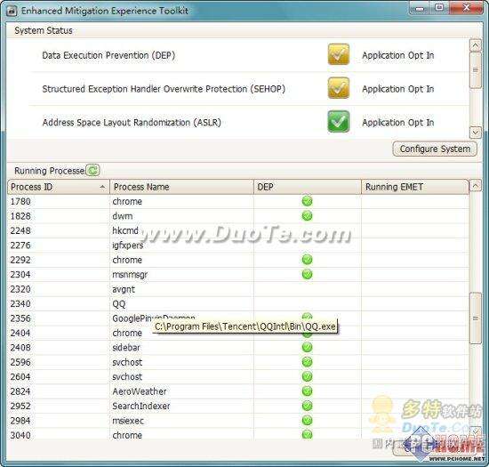The width and height of the screenshot is (489, 467).
Task: Click the EMET app icon in title bar
Action: pyautogui.click(x=12, y=11)
